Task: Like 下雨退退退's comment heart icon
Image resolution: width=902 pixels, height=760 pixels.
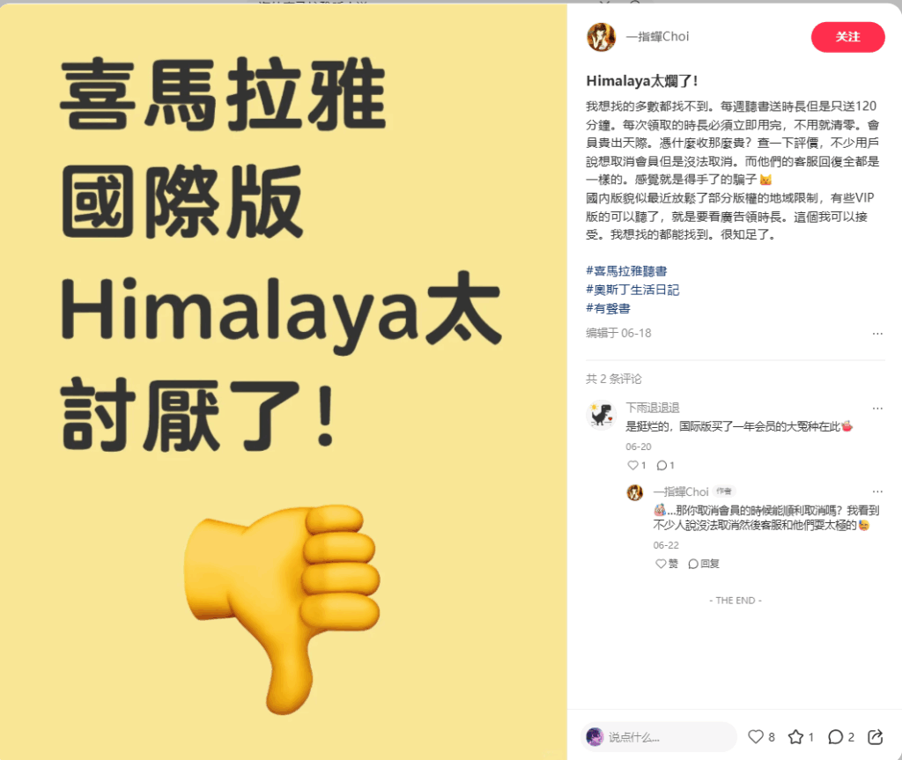Action: [632, 465]
